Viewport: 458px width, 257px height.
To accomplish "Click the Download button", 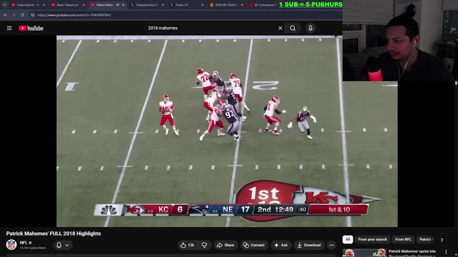I will (309, 245).
